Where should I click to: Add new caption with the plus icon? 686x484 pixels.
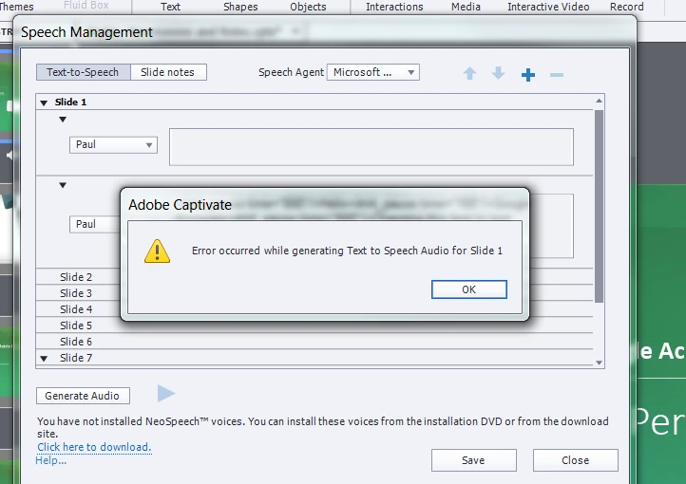coord(528,75)
